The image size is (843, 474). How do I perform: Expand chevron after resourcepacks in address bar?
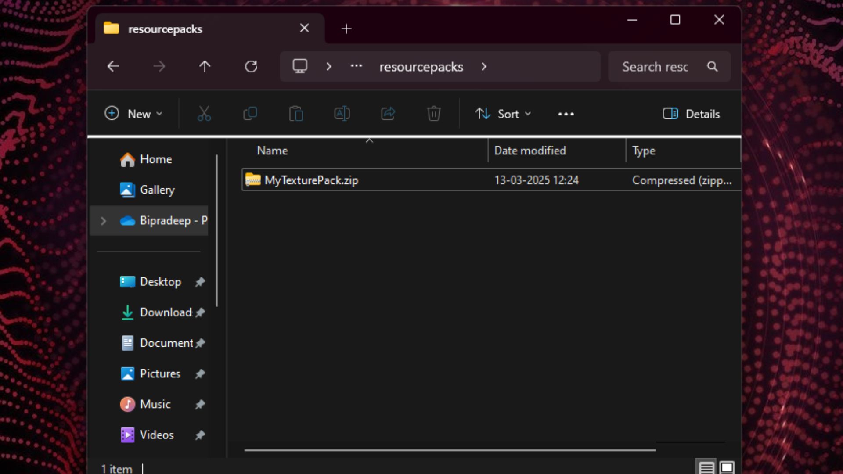tap(484, 67)
